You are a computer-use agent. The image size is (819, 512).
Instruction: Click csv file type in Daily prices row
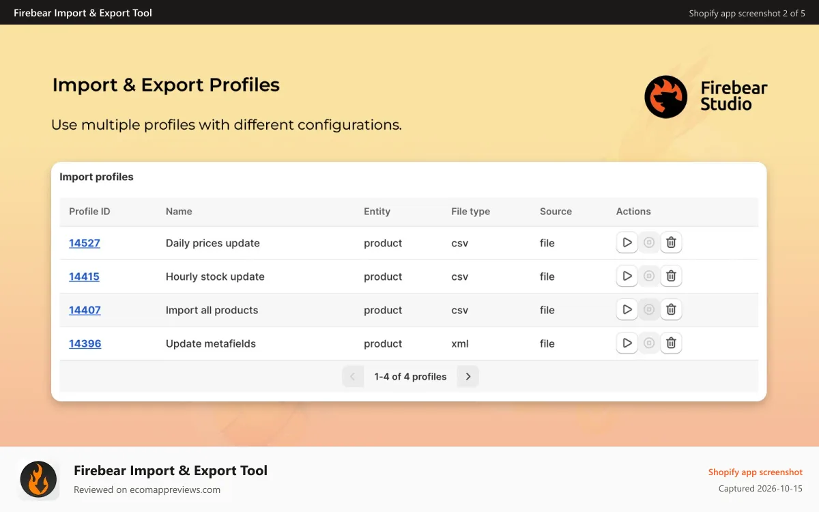tap(460, 243)
